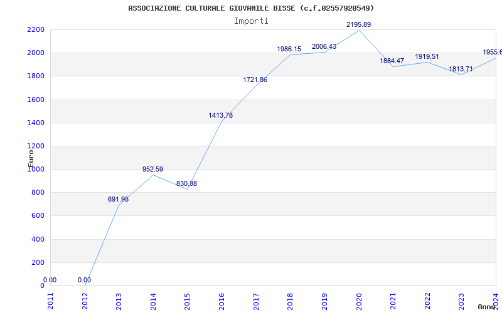This screenshot has width=502, height=313.
Task: Click x-axis year 2023
Action: point(462,301)
